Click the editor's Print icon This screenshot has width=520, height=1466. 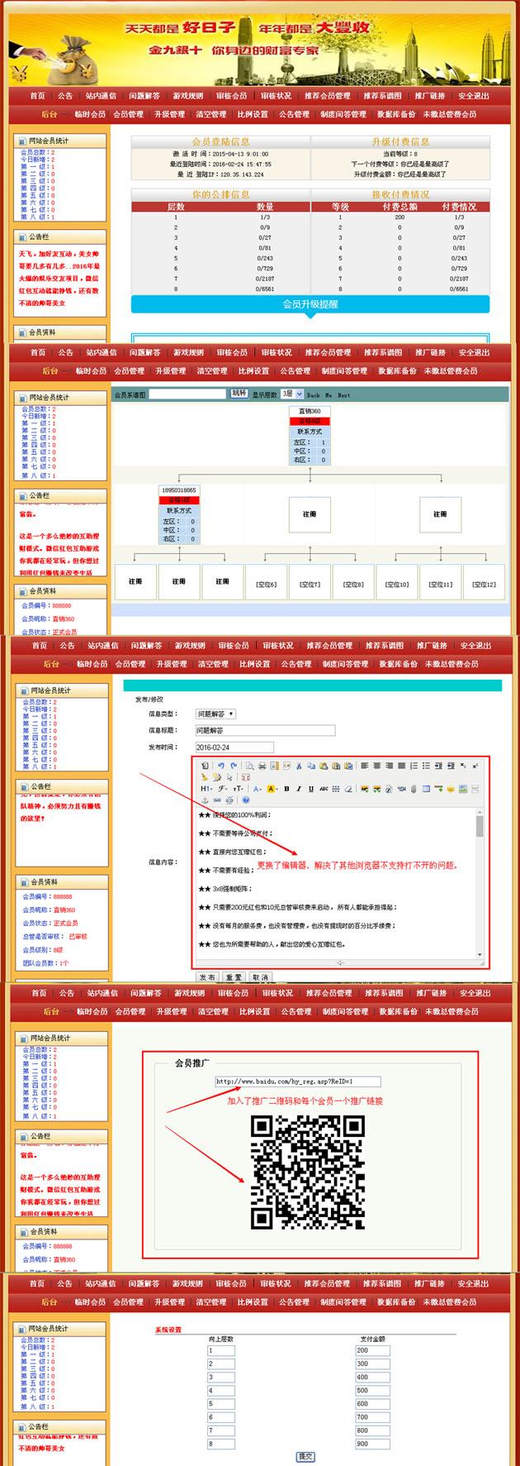click(262, 765)
